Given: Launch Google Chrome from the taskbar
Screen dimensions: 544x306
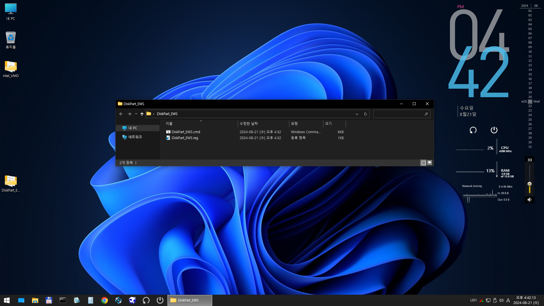Looking at the screenshot, I should 105,300.
